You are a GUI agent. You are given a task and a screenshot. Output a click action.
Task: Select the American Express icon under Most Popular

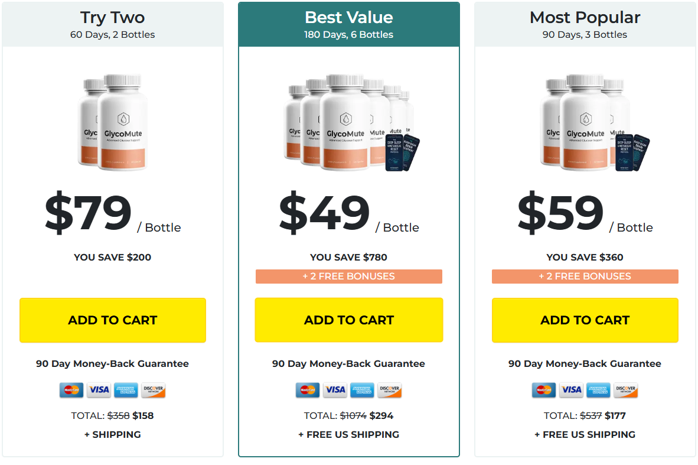tap(598, 390)
